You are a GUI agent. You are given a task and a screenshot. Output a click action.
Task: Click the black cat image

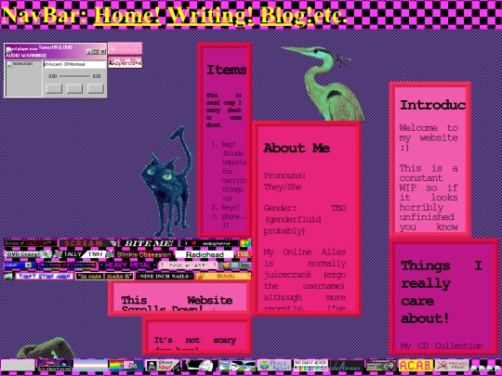point(167,182)
